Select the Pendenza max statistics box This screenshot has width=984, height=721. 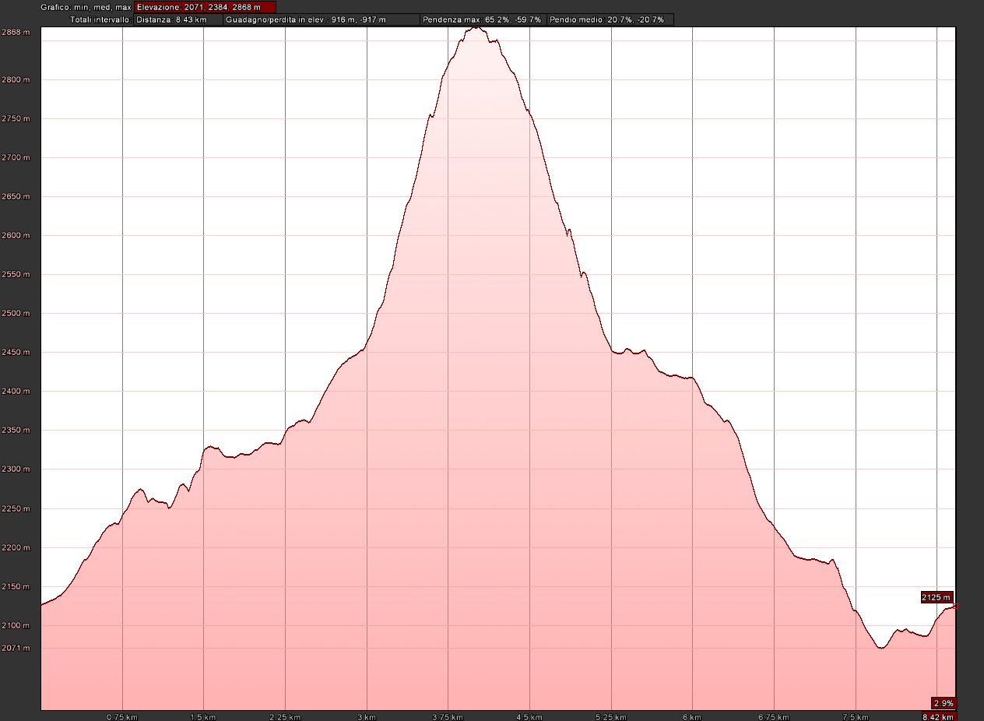point(482,19)
